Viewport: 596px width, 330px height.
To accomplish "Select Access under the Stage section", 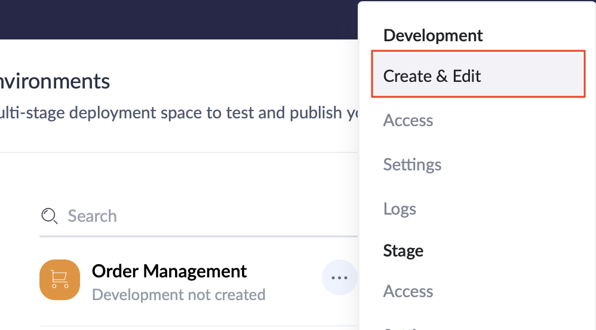I will (408, 291).
